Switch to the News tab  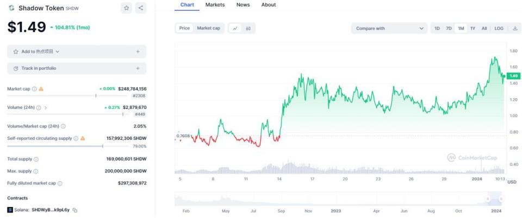[x=243, y=5]
